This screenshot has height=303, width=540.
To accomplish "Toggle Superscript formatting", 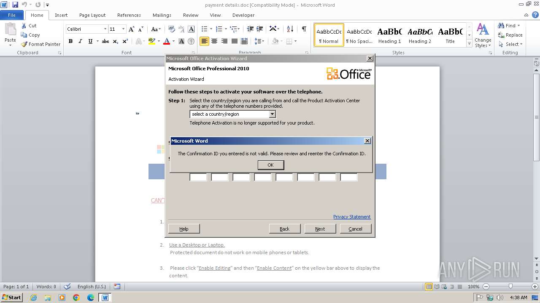I will coord(125,41).
